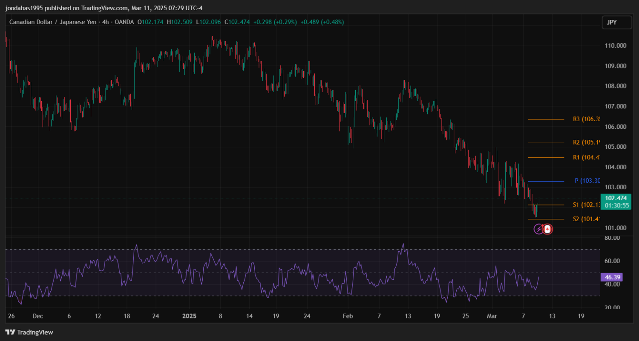Click the TradingView logo at bottom left
The width and height of the screenshot is (639, 341).
click(29, 332)
